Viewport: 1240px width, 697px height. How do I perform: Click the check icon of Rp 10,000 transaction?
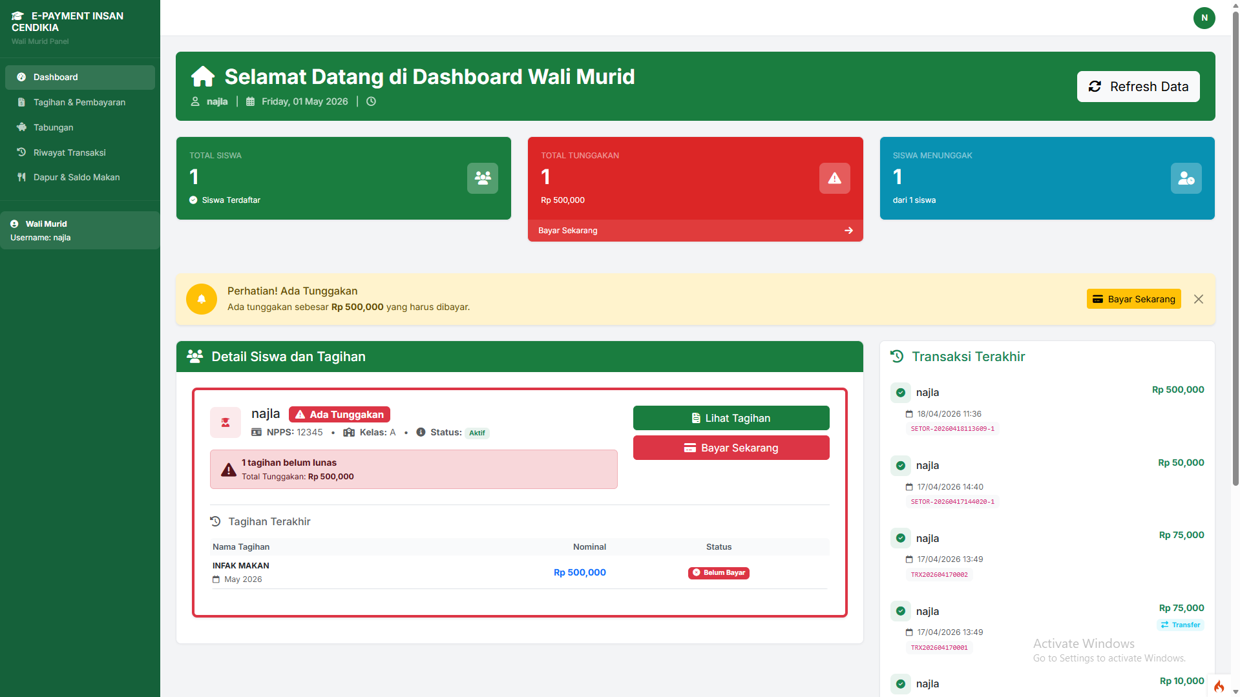pyautogui.click(x=901, y=683)
